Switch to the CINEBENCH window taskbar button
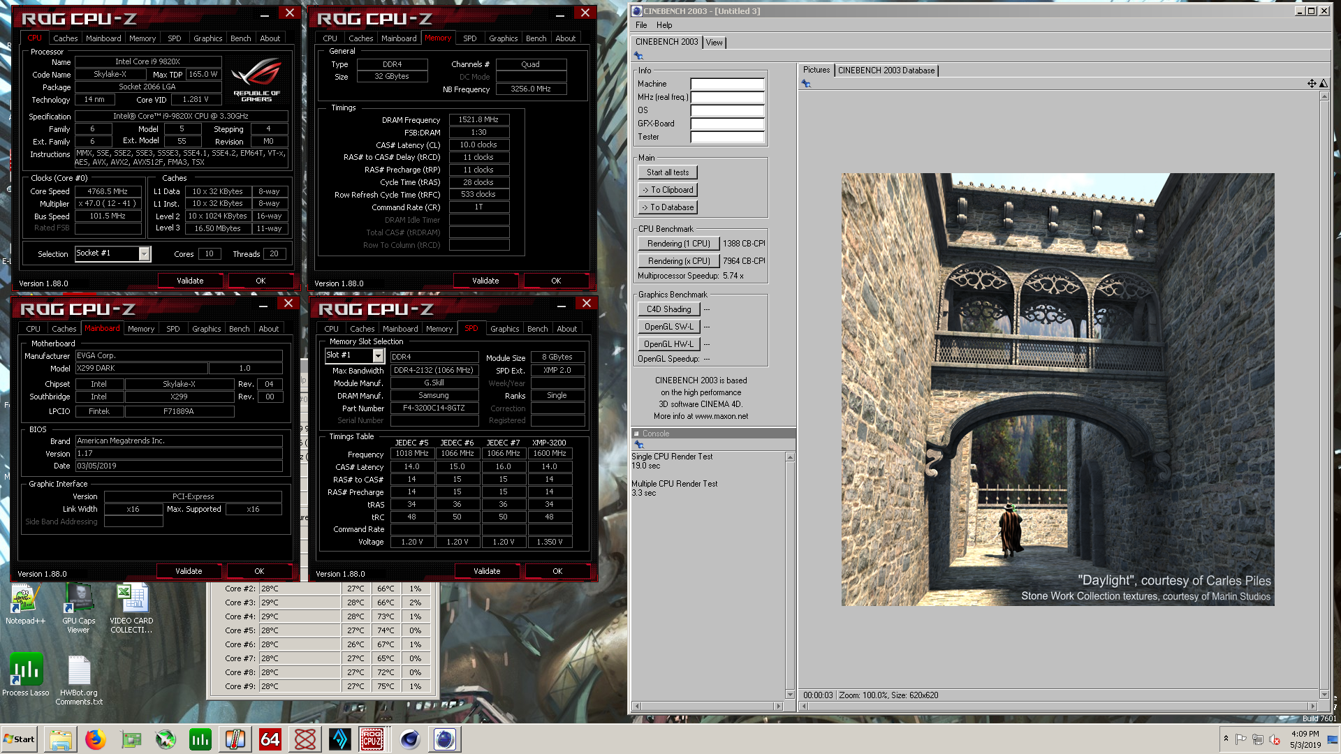The image size is (1341, 754). [x=444, y=739]
